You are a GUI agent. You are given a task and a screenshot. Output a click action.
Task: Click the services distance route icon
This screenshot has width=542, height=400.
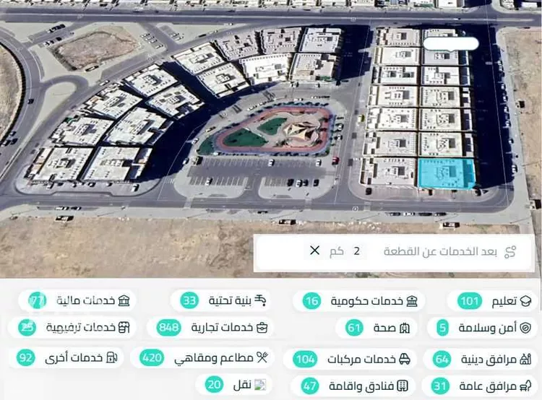[x=510, y=252]
